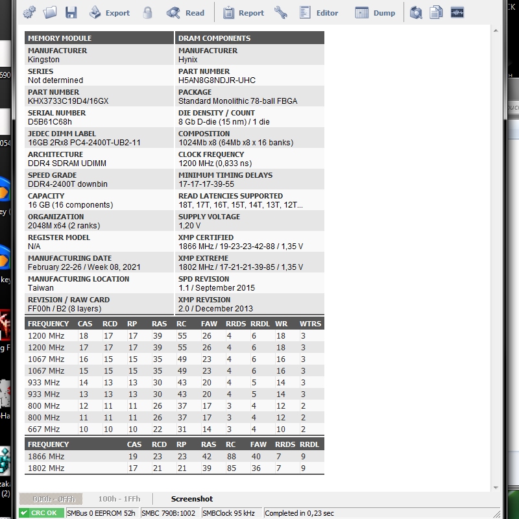Click the copy documents icon

(436, 12)
